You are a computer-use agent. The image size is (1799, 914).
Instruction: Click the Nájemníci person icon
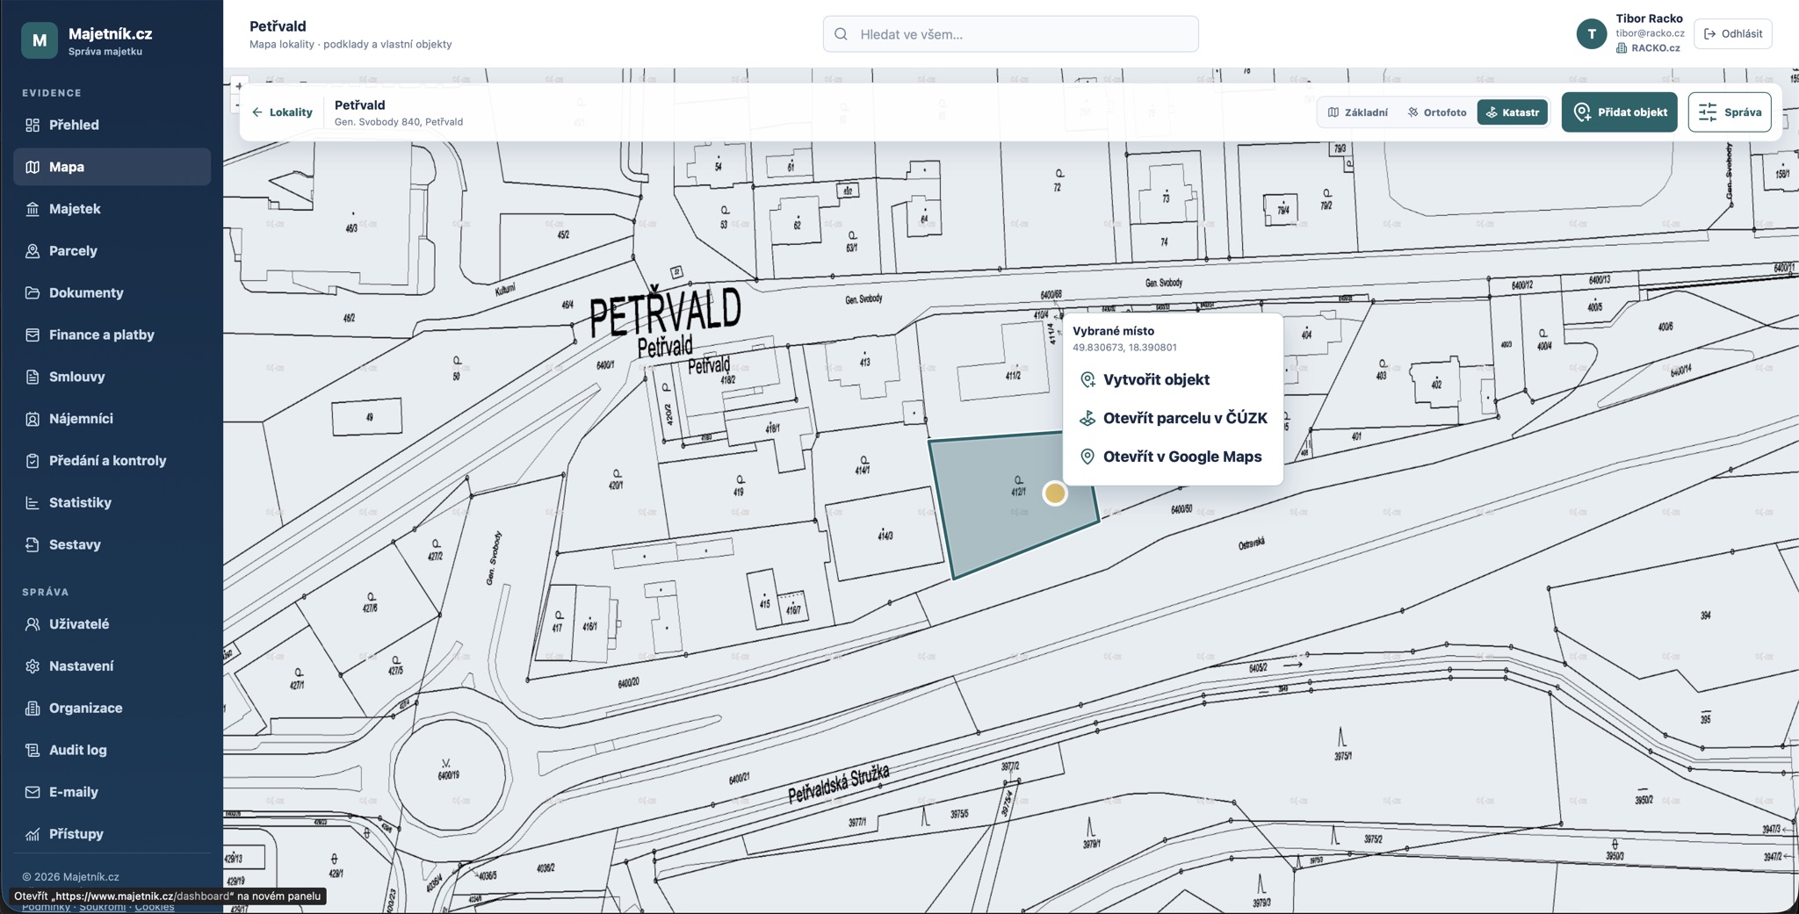pyautogui.click(x=33, y=419)
